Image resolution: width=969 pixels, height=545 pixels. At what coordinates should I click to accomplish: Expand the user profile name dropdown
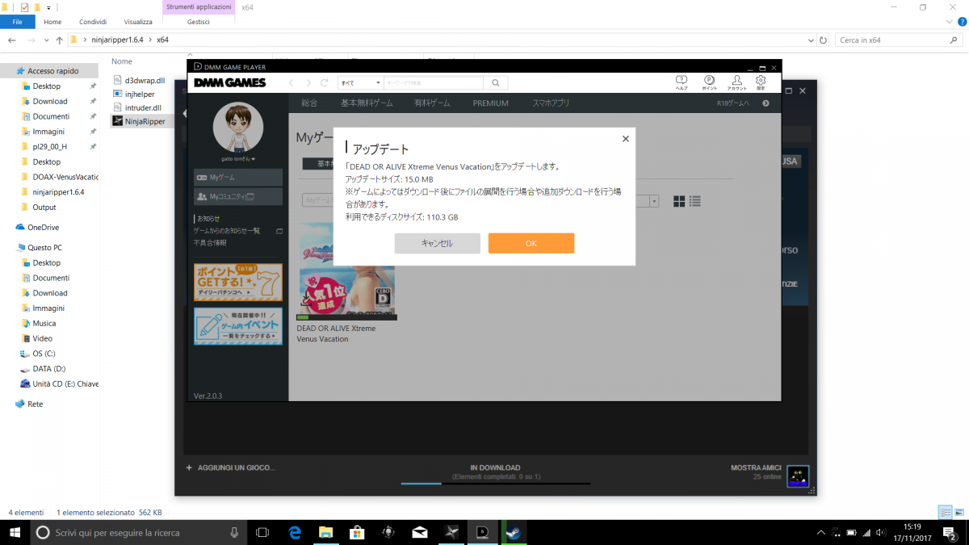click(x=237, y=159)
